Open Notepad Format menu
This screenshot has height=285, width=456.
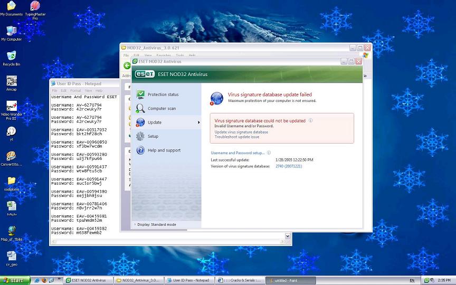pyautogui.click(x=75, y=90)
